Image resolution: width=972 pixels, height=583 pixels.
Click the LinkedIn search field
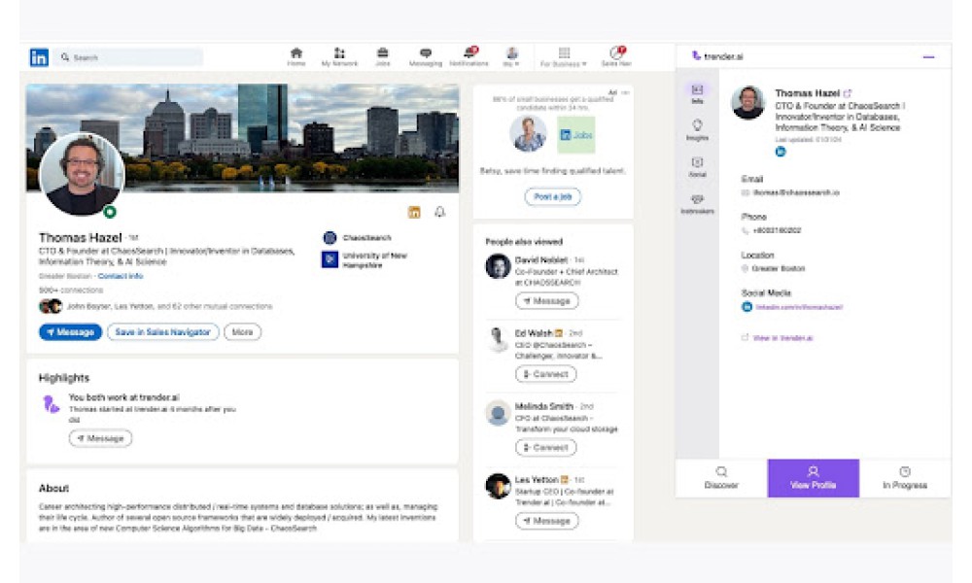(x=129, y=57)
